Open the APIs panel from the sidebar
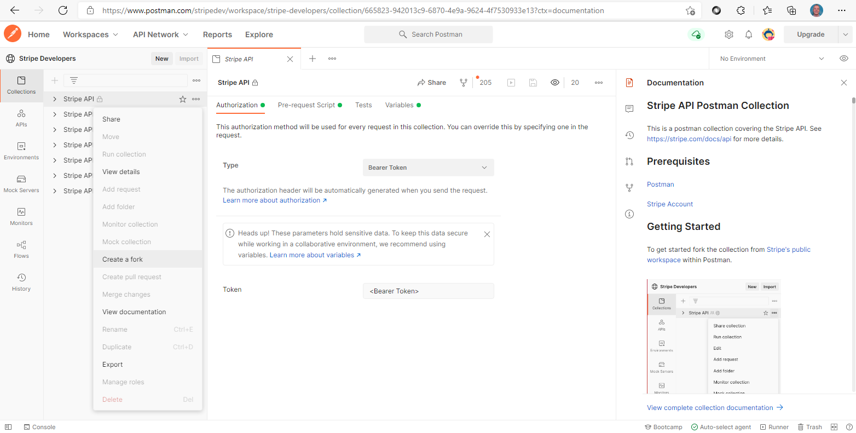The width and height of the screenshot is (856, 433). click(x=21, y=118)
